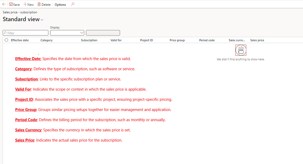Open the Options menu
303x164 pixels.
60,5
